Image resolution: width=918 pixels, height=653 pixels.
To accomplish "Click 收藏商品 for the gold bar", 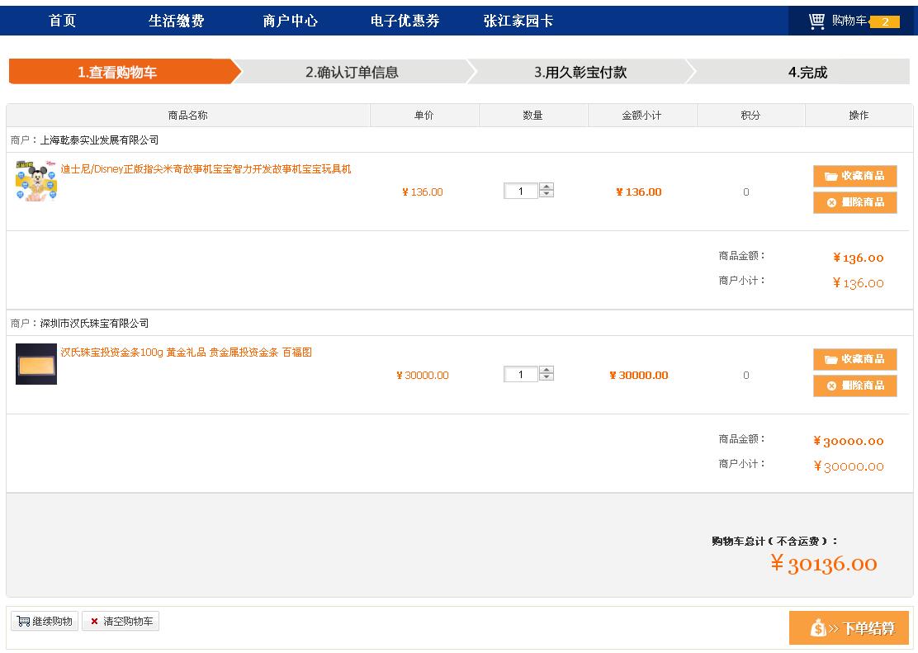I will (854, 359).
